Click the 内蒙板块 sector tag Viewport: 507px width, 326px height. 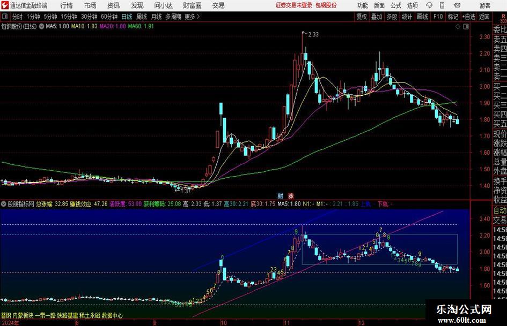(x=23, y=315)
